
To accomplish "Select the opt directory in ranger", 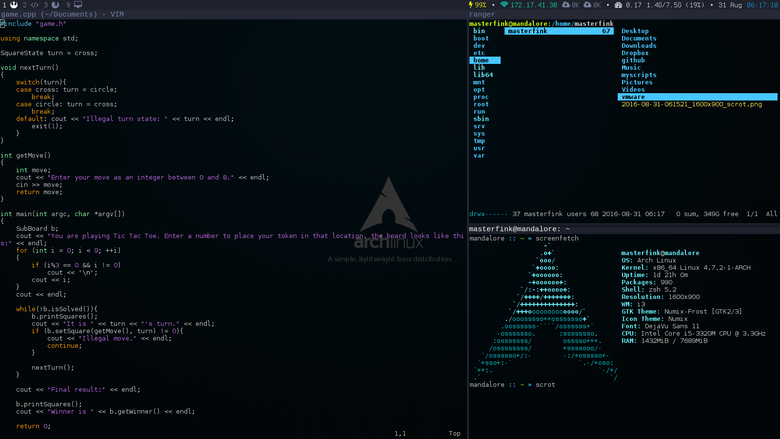I will pos(479,89).
